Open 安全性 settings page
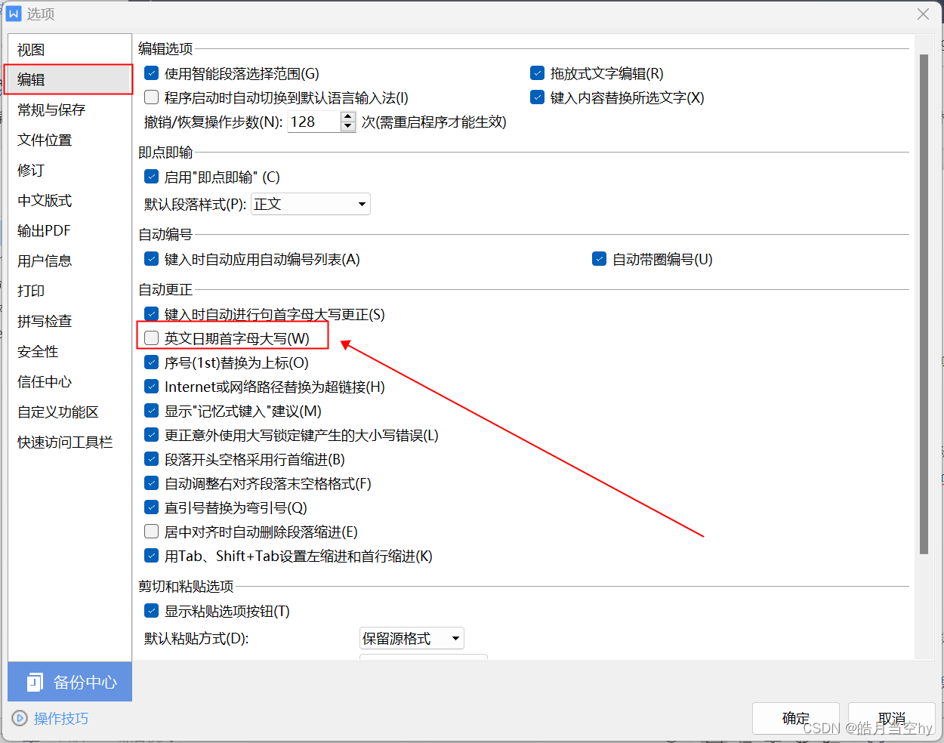944x743 pixels. click(x=69, y=351)
